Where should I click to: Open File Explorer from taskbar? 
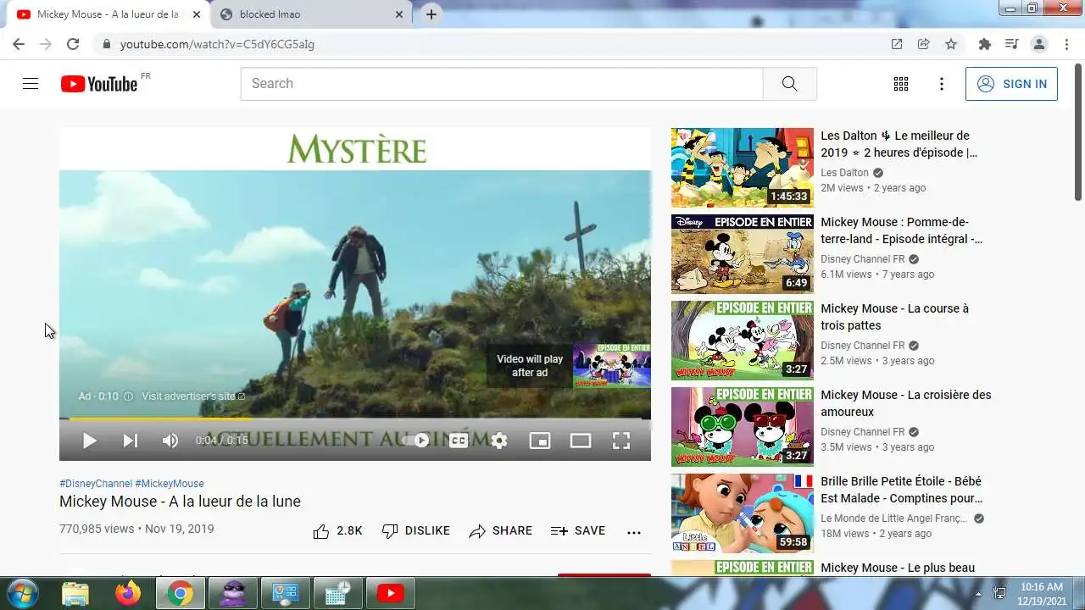[x=75, y=594]
